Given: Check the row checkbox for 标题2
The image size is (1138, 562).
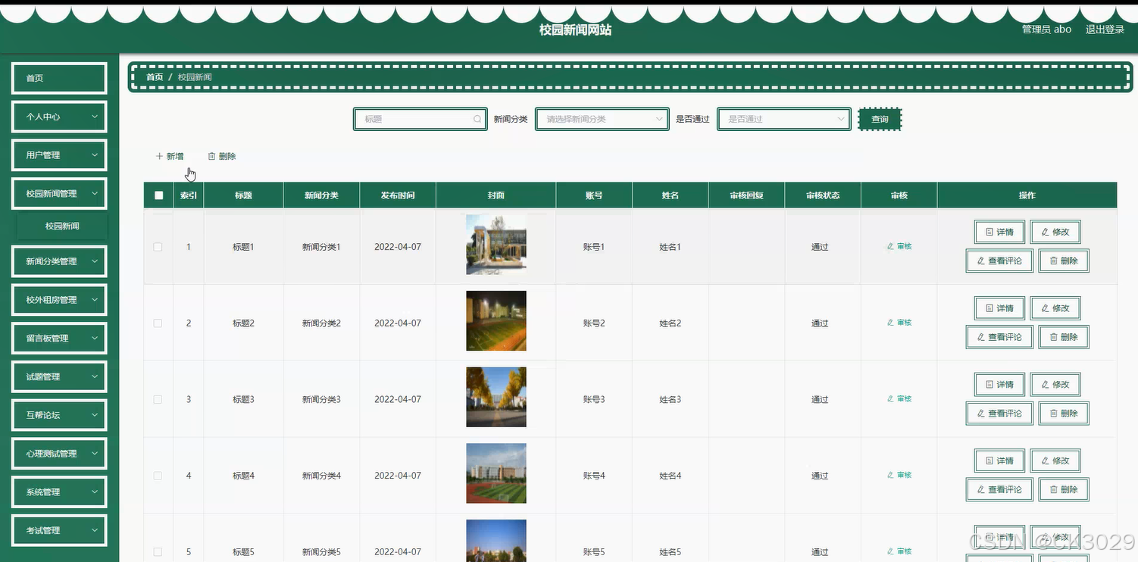Looking at the screenshot, I should (158, 323).
